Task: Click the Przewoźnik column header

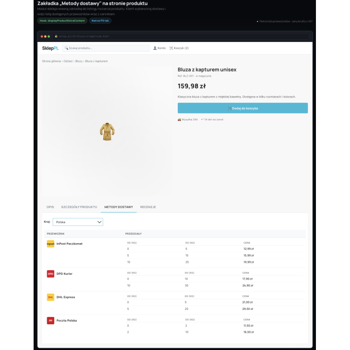Action: pyautogui.click(x=56, y=234)
